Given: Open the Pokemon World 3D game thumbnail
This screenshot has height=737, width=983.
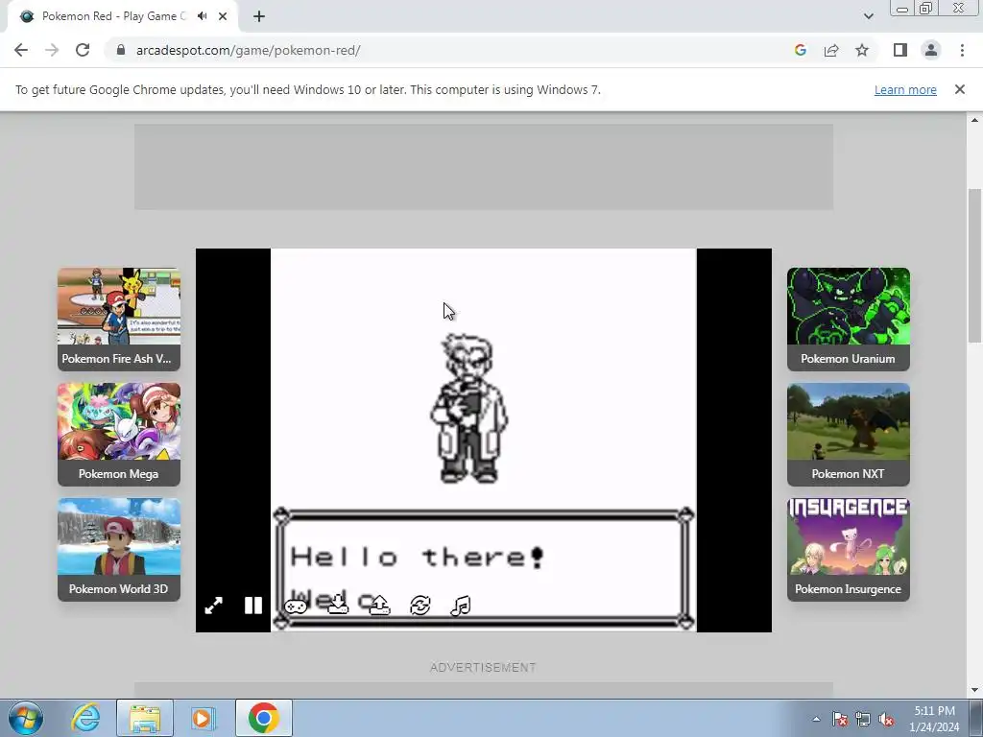Looking at the screenshot, I should (119, 550).
